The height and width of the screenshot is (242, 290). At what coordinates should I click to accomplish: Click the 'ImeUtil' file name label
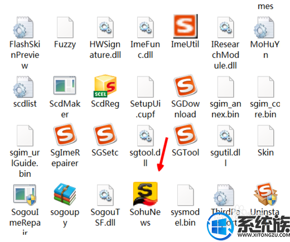tap(185, 44)
